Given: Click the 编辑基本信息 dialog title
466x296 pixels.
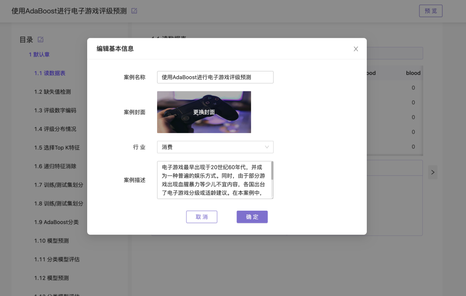Looking at the screenshot, I should (115, 49).
